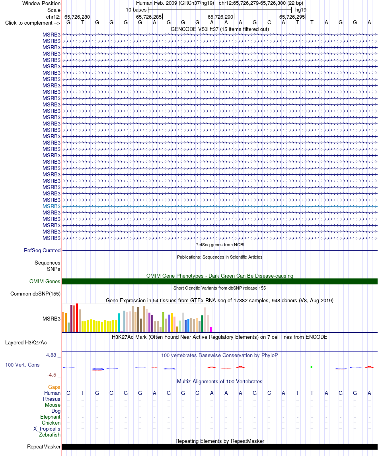This screenshot has width=378, height=456.
Task: Click the 100 Vert. Cons label
Action: [x=22, y=365]
